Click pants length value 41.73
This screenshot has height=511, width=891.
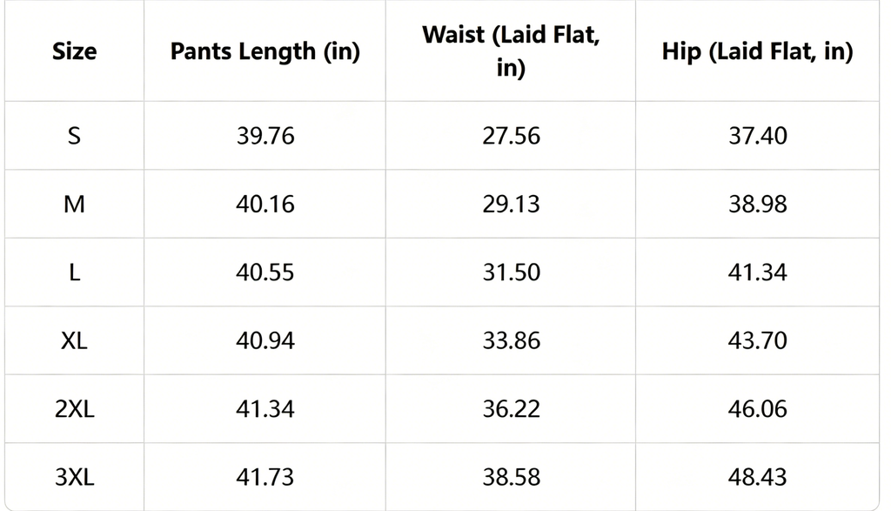pyautogui.click(x=265, y=477)
